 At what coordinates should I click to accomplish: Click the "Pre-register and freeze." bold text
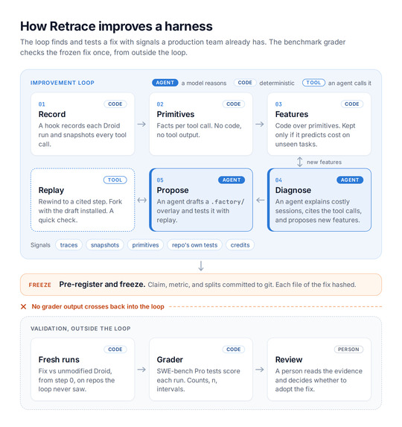click(x=102, y=285)
